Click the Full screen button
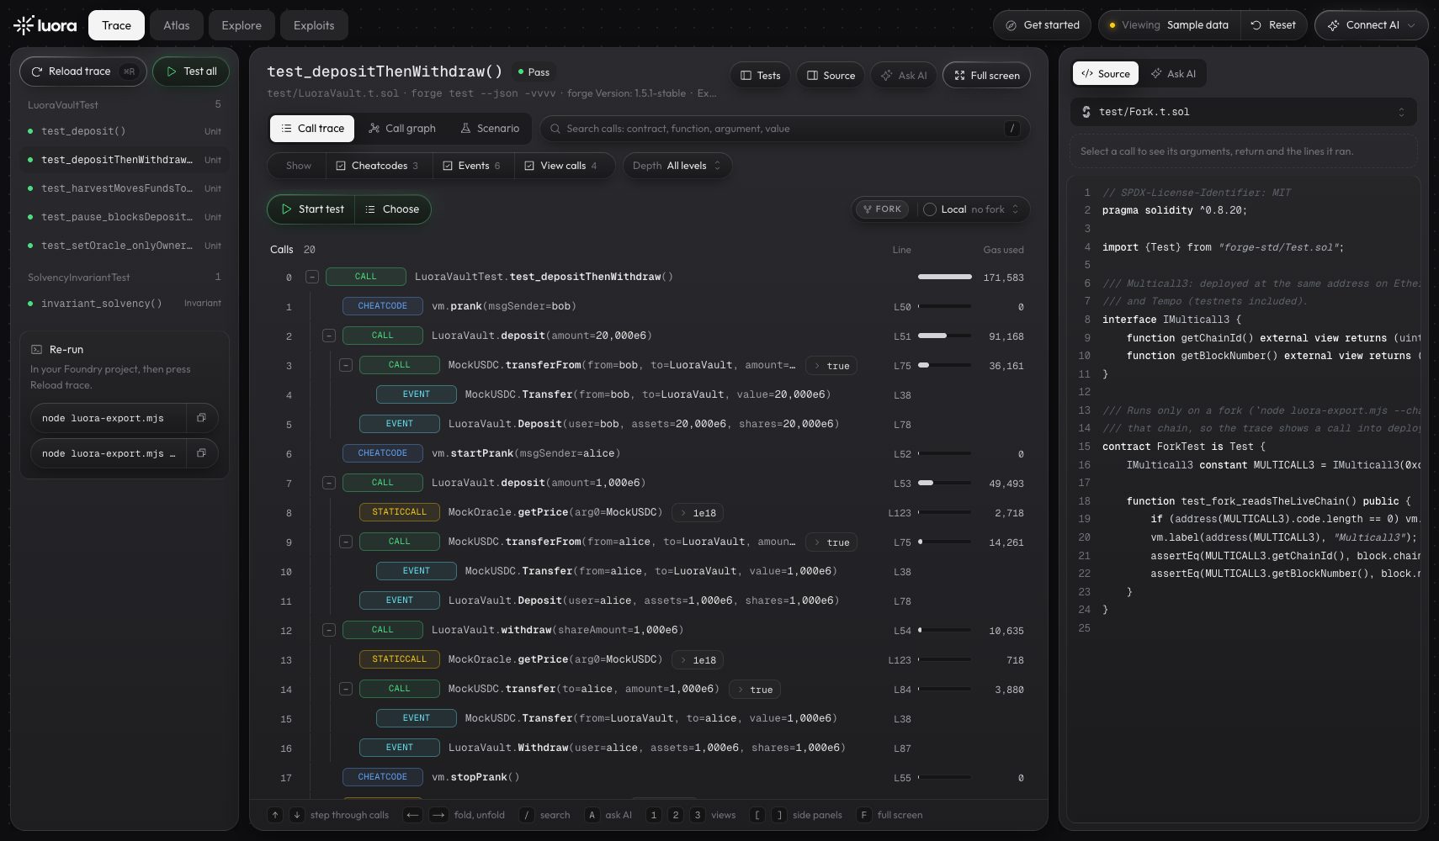 click(986, 76)
